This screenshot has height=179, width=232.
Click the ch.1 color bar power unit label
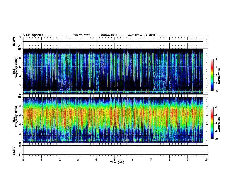(x=219, y=76)
